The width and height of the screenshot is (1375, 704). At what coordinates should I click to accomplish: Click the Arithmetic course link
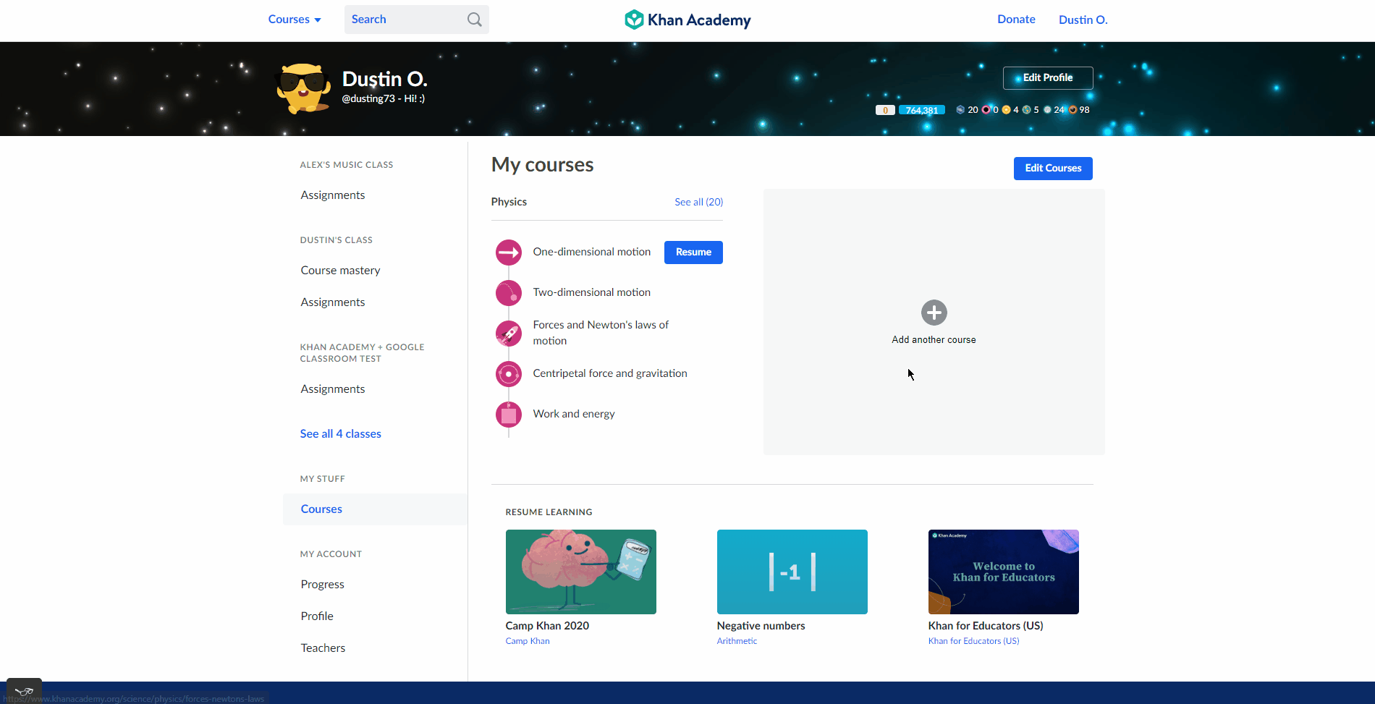(737, 641)
